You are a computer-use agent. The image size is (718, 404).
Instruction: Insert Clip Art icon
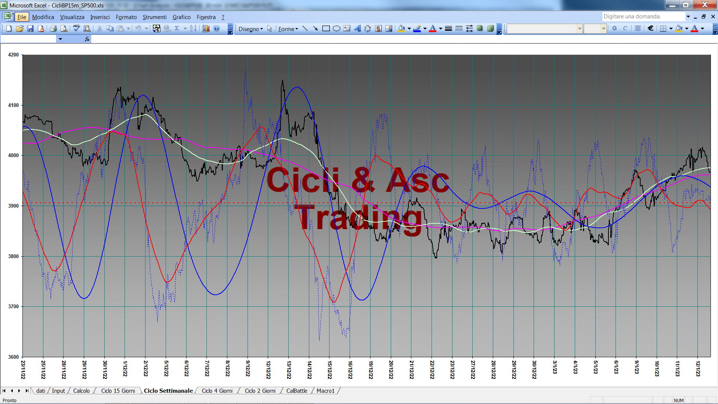pyautogui.click(x=378, y=28)
